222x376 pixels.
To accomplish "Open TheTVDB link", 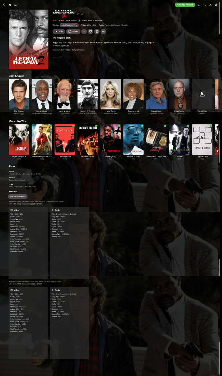I will 28,186.
